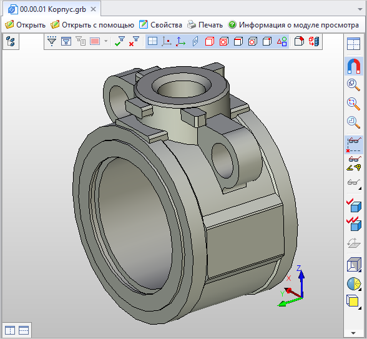Click Печать
The height and width of the screenshot is (339, 367).
[205, 24]
